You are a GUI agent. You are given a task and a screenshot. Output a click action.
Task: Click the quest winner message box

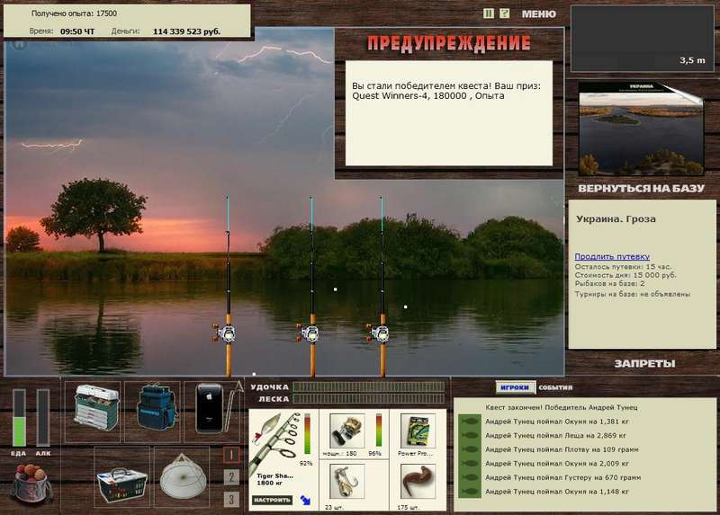(x=448, y=113)
